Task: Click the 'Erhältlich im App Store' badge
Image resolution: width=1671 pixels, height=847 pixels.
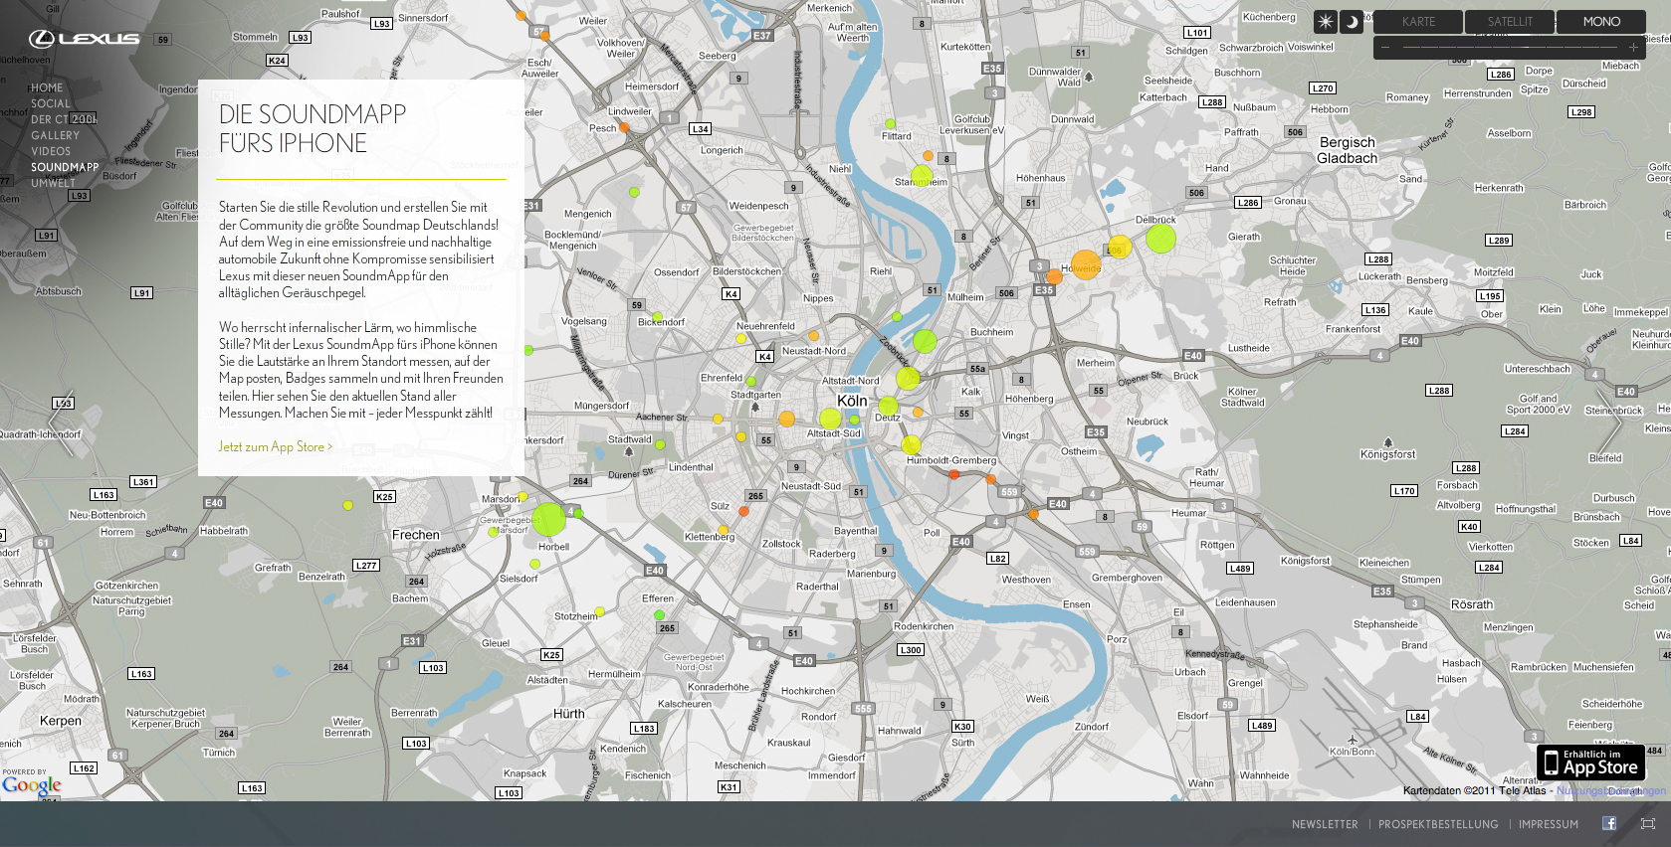Action: pos(1590,762)
